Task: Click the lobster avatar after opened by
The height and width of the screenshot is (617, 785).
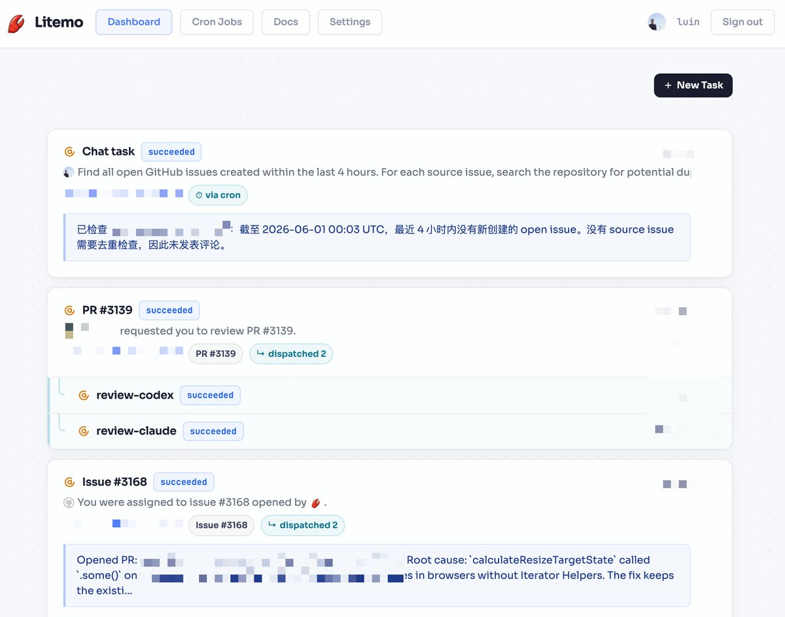Action: point(316,503)
